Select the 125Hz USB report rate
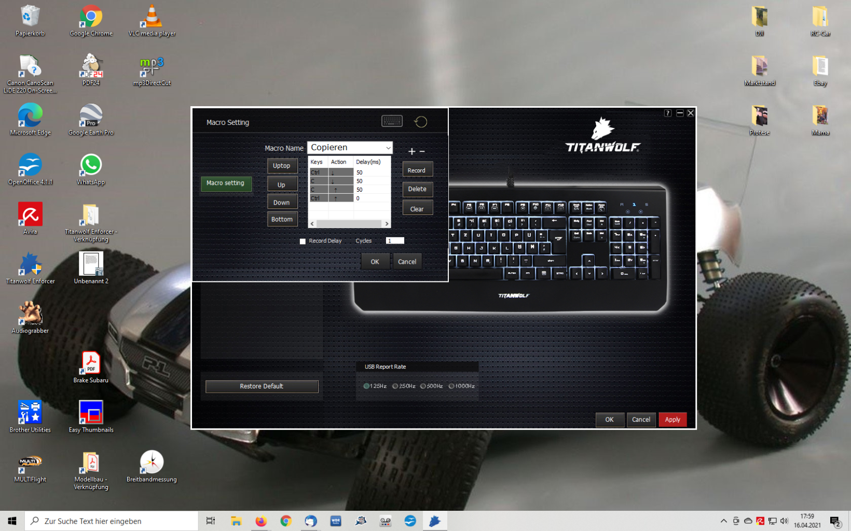The width and height of the screenshot is (851, 531). pos(366,386)
